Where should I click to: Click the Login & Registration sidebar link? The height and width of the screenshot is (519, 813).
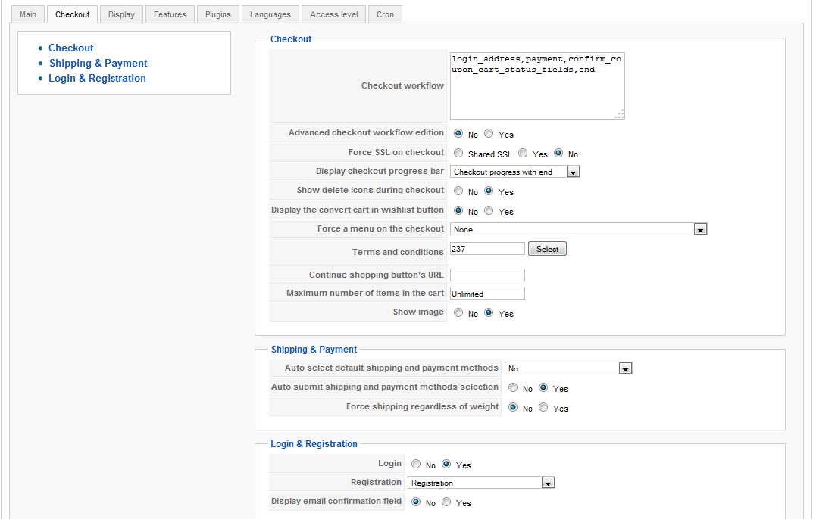point(97,79)
